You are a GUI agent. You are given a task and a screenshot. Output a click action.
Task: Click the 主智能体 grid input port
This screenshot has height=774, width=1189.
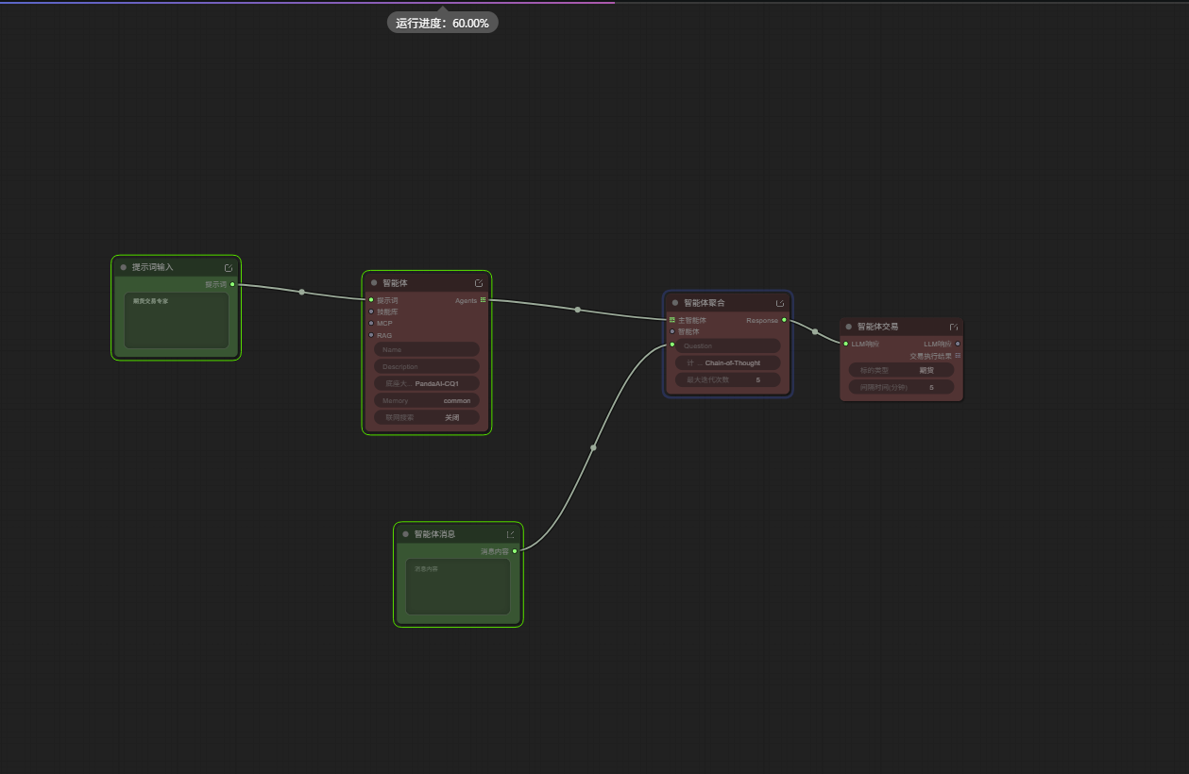coord(671,320)
